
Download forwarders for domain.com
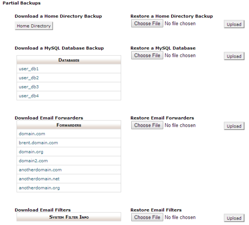coord(32,134)
